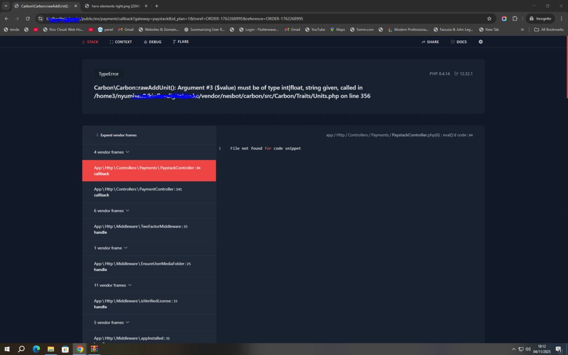Reload the page with browser refresh icon
The width and height of the screenshot is (568, 355).
pyautogui.click(x=28, y=18)
